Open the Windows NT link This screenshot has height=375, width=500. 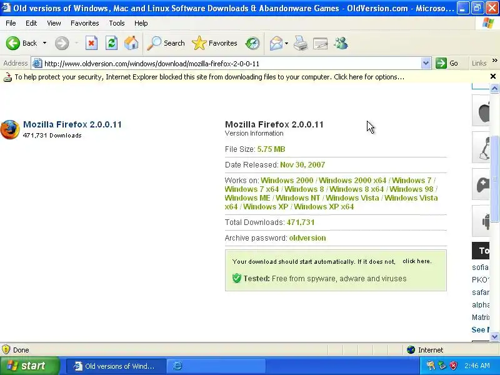[x=298, y=198]
